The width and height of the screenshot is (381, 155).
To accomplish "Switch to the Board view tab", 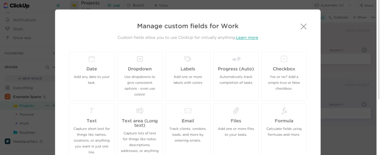I will point(135,5).
